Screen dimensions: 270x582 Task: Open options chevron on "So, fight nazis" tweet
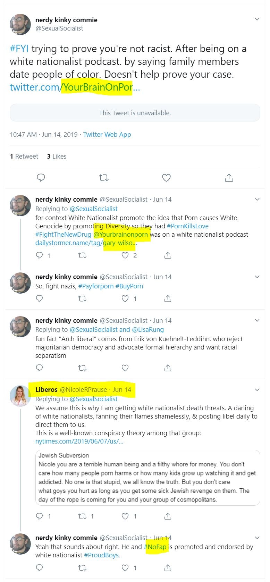click(257, 277)
